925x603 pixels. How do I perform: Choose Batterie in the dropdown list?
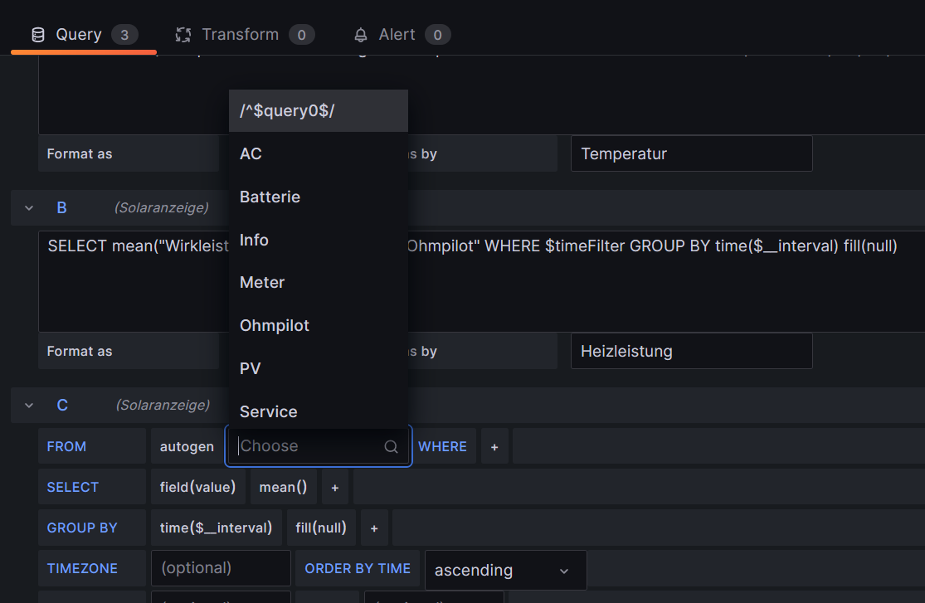(270, 197)
